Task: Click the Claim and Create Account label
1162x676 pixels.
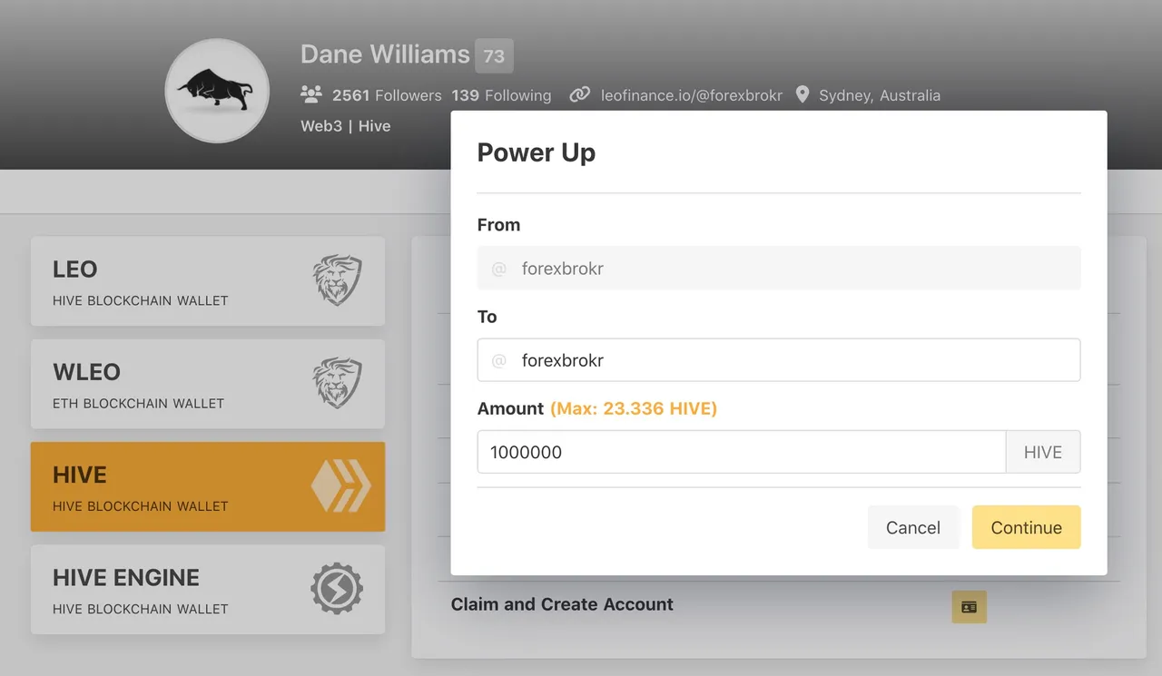Action: pos(562,604)
